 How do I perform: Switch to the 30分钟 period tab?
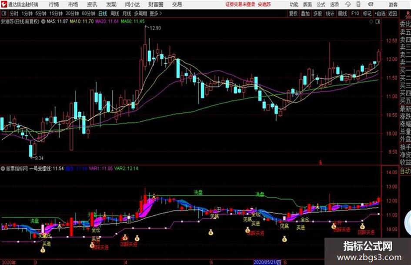click(72, 13)
